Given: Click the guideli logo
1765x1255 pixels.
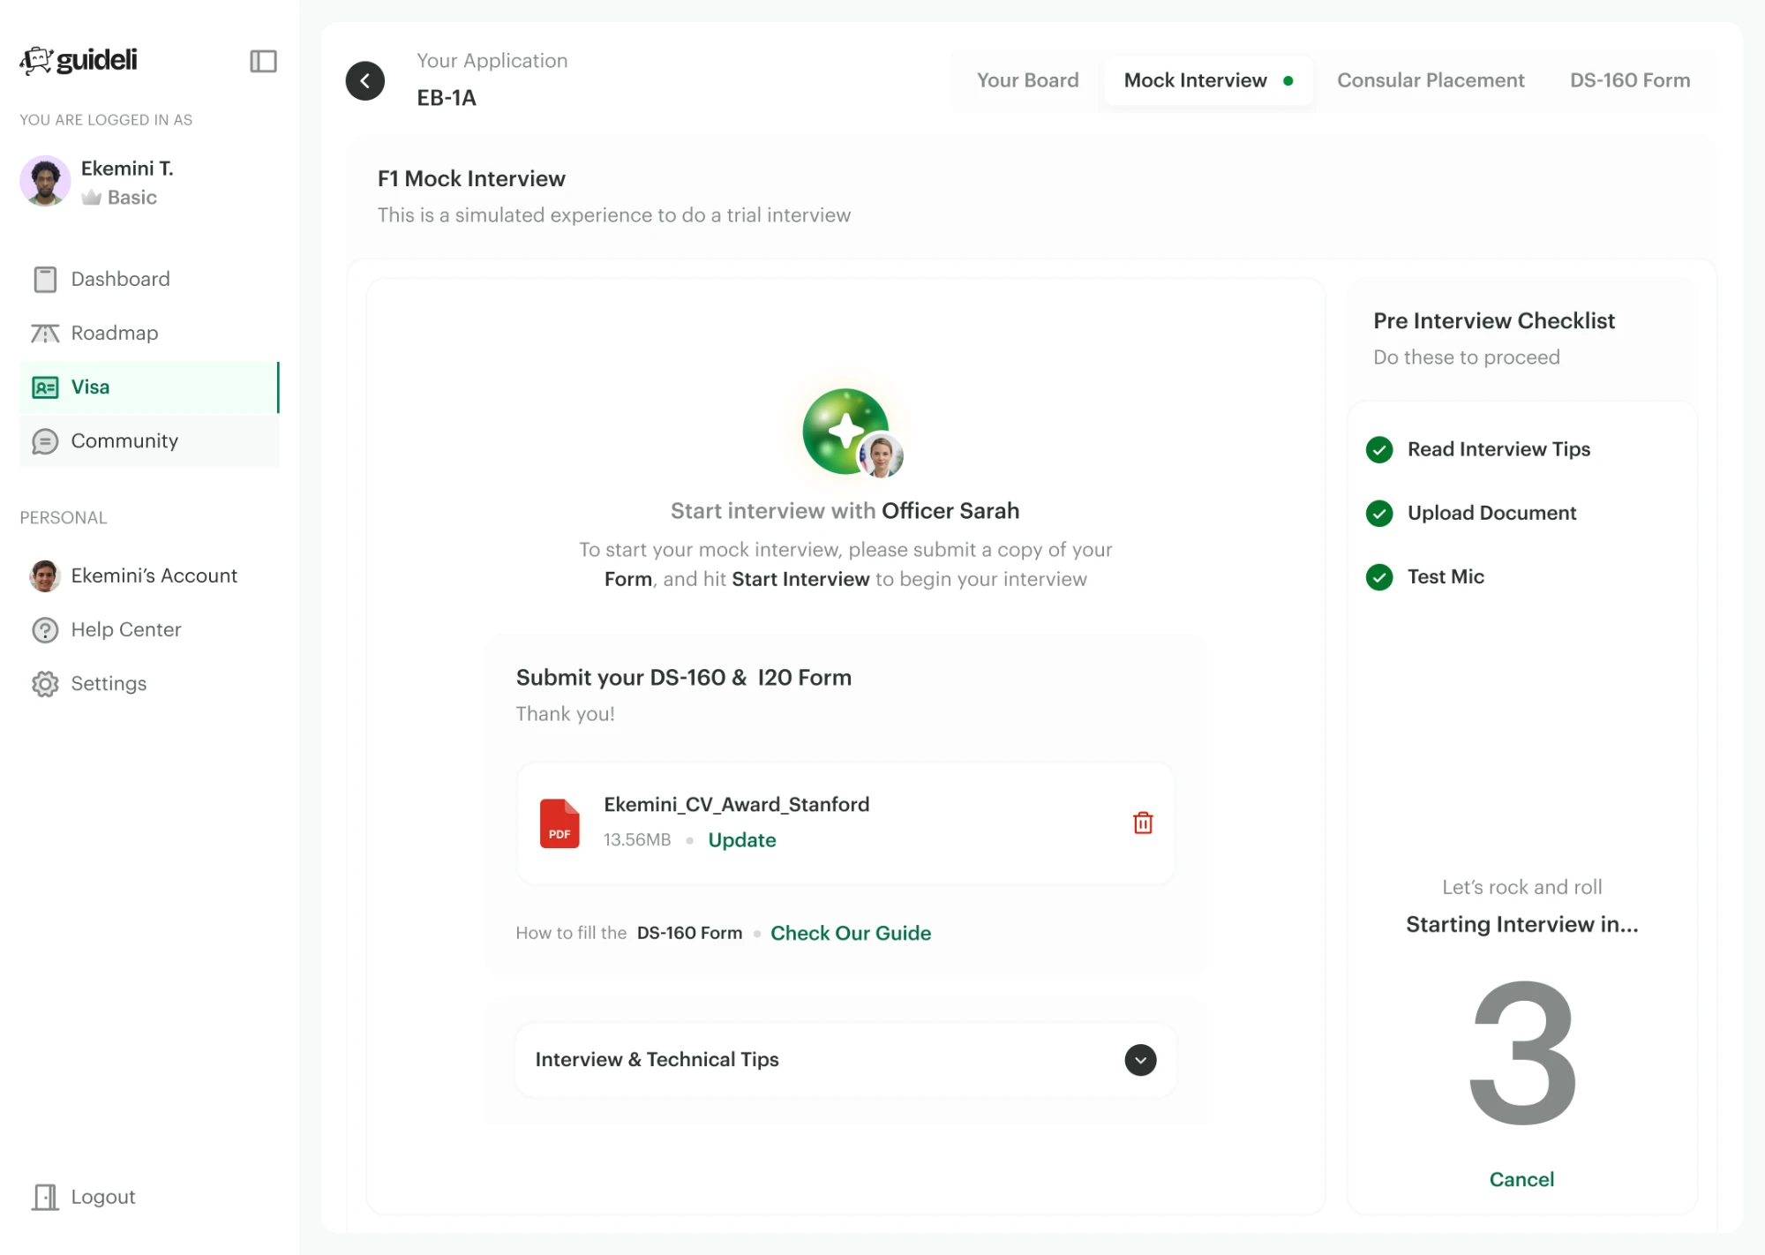Looking at the screenshot, I should pos(79,60).
